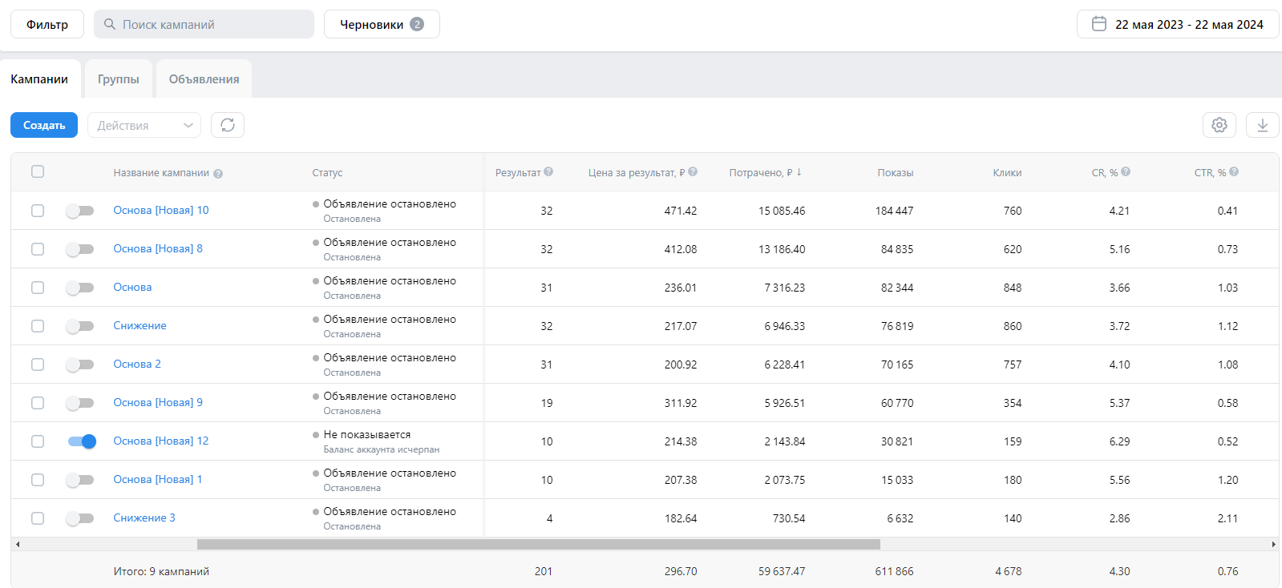The image size is (1282, 588).
Task: Click the refresh icon button
Action: pyautogui.click(x=228, y=125)
